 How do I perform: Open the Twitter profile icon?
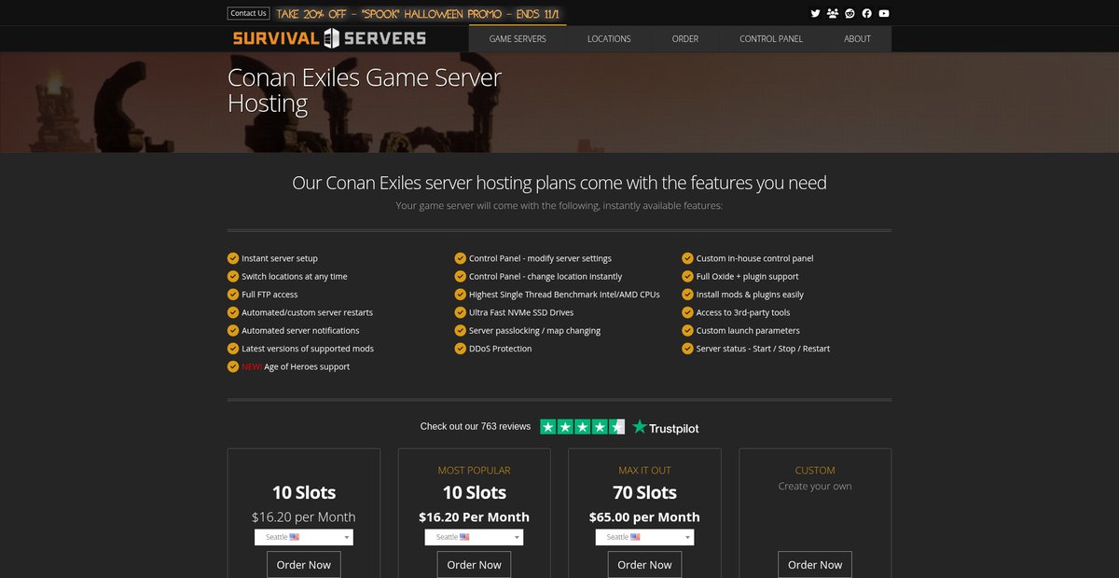[816, 13]
